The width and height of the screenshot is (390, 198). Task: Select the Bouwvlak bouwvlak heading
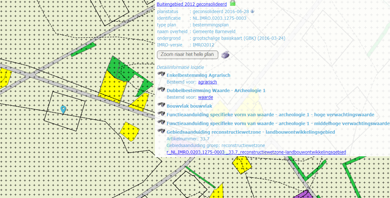(189, 106)
